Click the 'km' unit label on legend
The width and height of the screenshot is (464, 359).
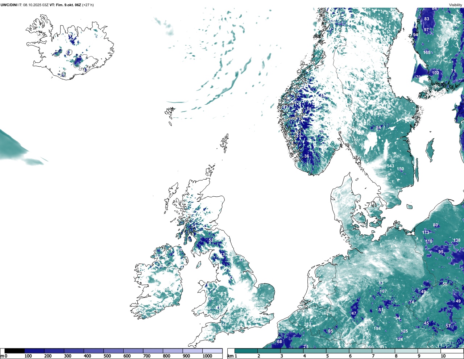(230, 356)
